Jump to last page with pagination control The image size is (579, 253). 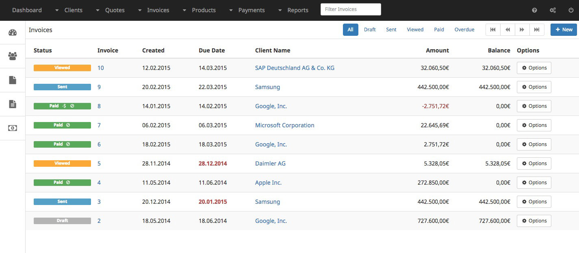(537, 29)
